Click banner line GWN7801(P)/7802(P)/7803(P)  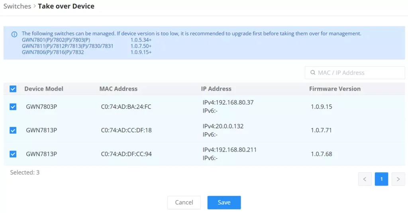[56, 40]
